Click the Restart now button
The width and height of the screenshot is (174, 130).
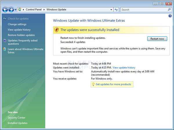coord(157,39)
